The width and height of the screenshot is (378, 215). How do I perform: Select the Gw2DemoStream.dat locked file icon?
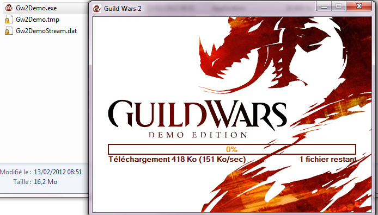pos(9,31)
